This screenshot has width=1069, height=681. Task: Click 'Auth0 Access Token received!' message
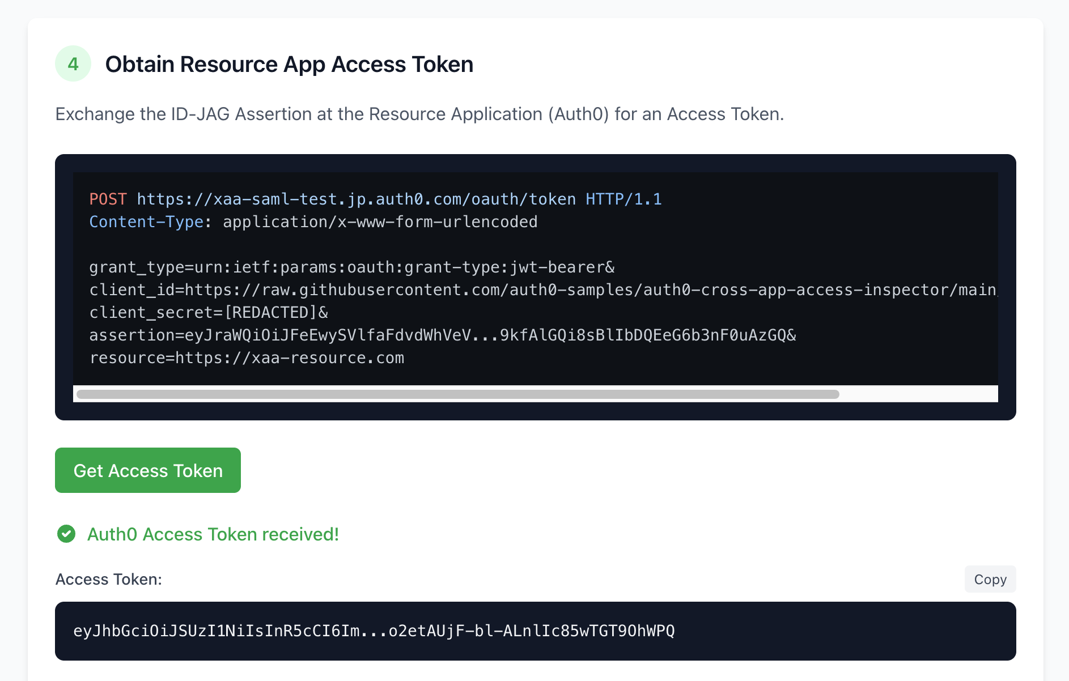213,534
